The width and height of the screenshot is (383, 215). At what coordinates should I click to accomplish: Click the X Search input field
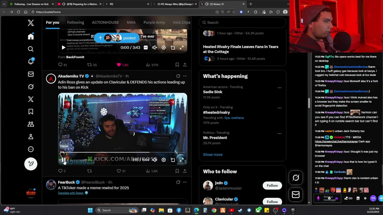click(x=243, y=22)
